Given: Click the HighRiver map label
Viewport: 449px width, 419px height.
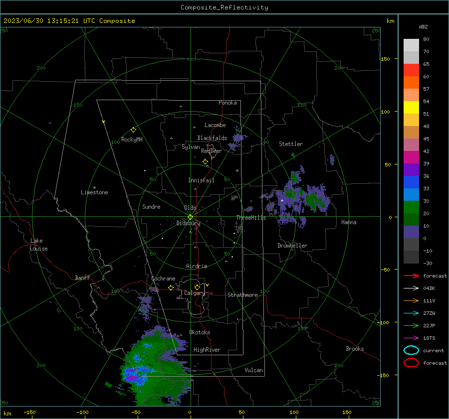Looking at the screenshot, I should coord(207,350).
